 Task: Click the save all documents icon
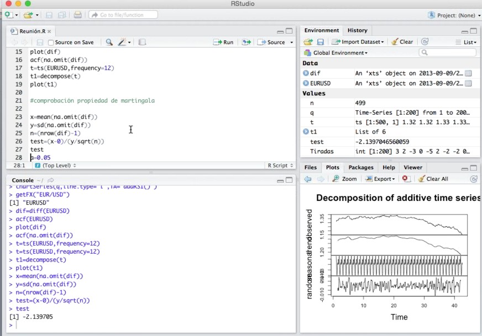(62, 15)
